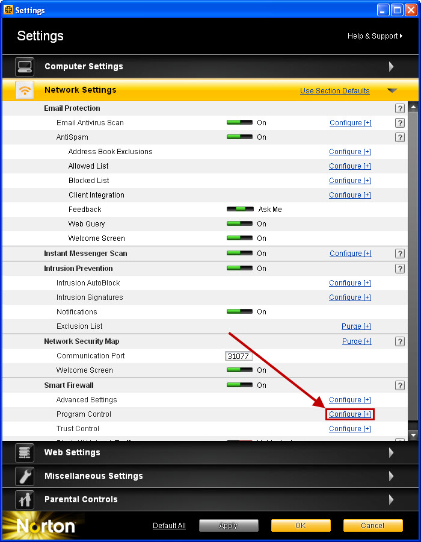This screenshot has width=421, height=542.
Task: Open help for Email Protection
Action: click(399, 108)
